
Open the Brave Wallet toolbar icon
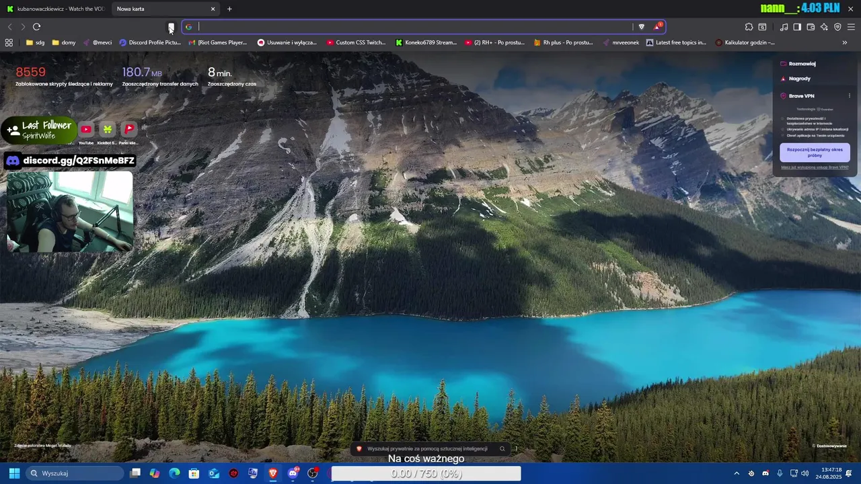pyautogui.click(x=811, y=27)
